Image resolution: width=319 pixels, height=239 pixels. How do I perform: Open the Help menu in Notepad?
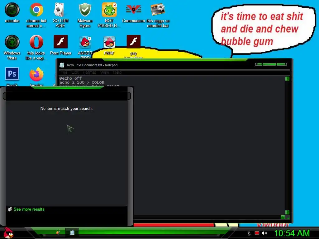tap(117, 72)
